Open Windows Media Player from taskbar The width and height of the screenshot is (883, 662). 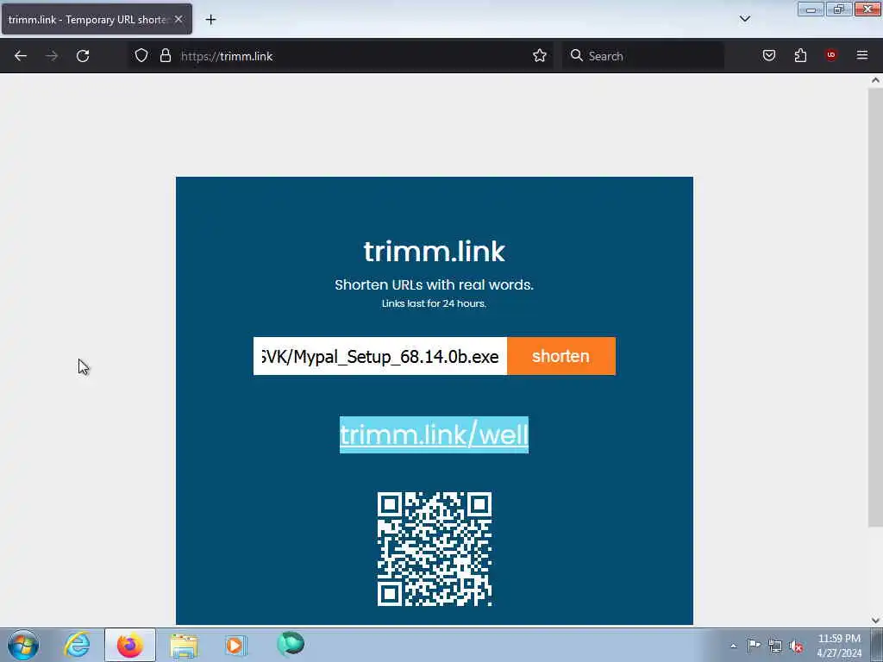235,645
